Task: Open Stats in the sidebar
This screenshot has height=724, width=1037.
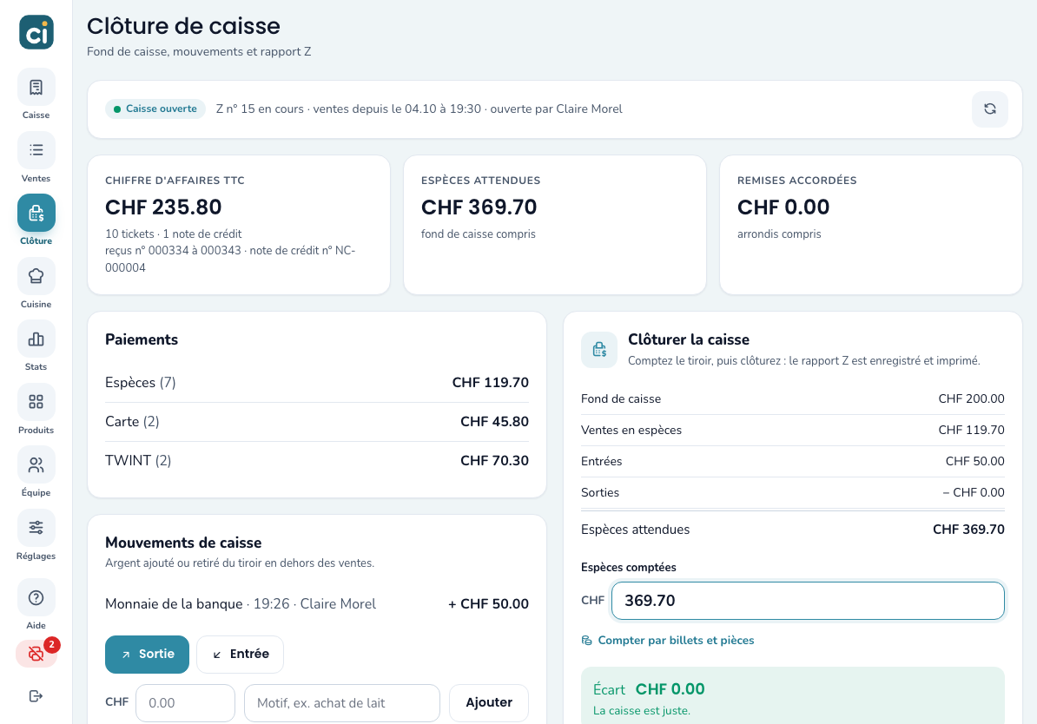Action: tap(36, 346)
